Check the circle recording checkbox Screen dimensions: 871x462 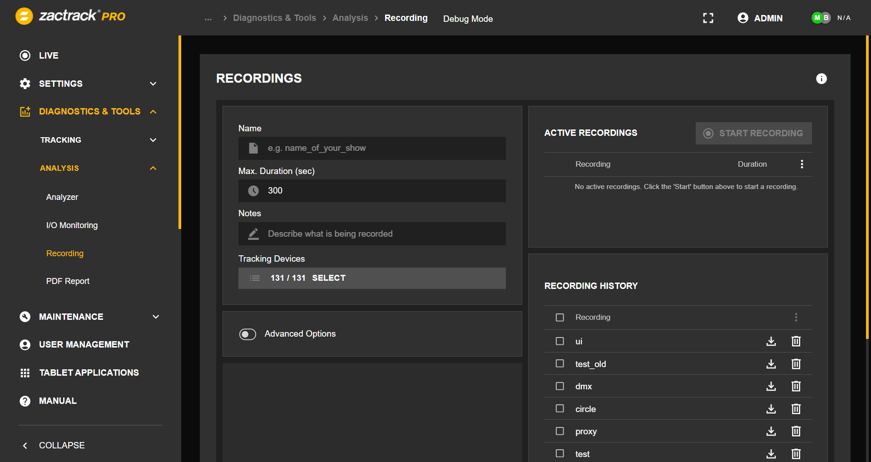click(x=560, y=408)
